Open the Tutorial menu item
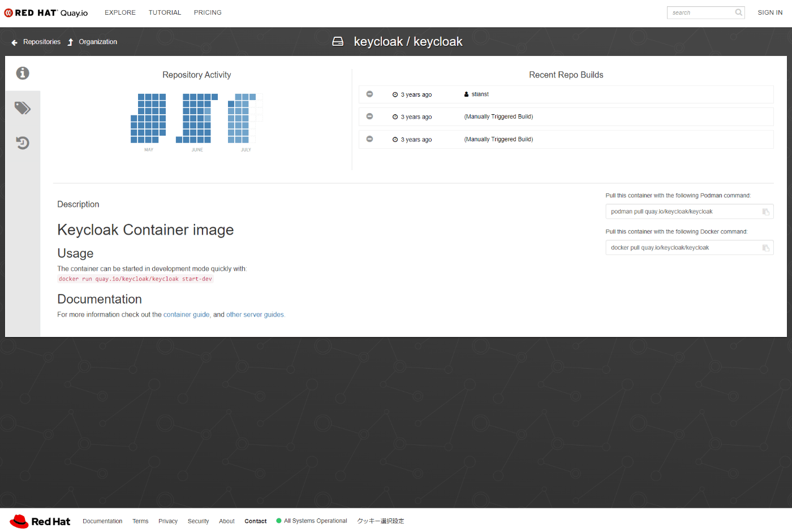This screenshot has height=532, width=792. (165, 12)
